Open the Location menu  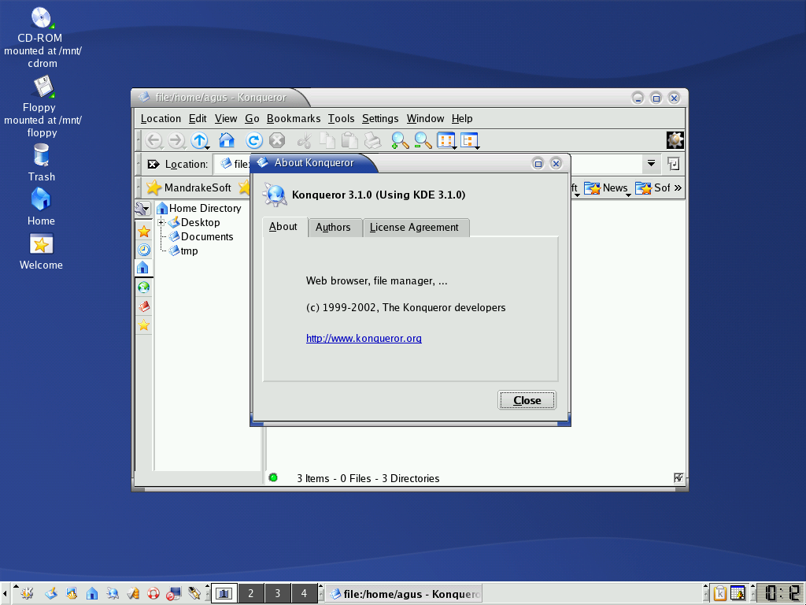pyautogui.click(x=161, y=119)
